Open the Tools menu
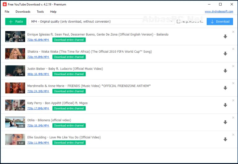 point(40,12)
